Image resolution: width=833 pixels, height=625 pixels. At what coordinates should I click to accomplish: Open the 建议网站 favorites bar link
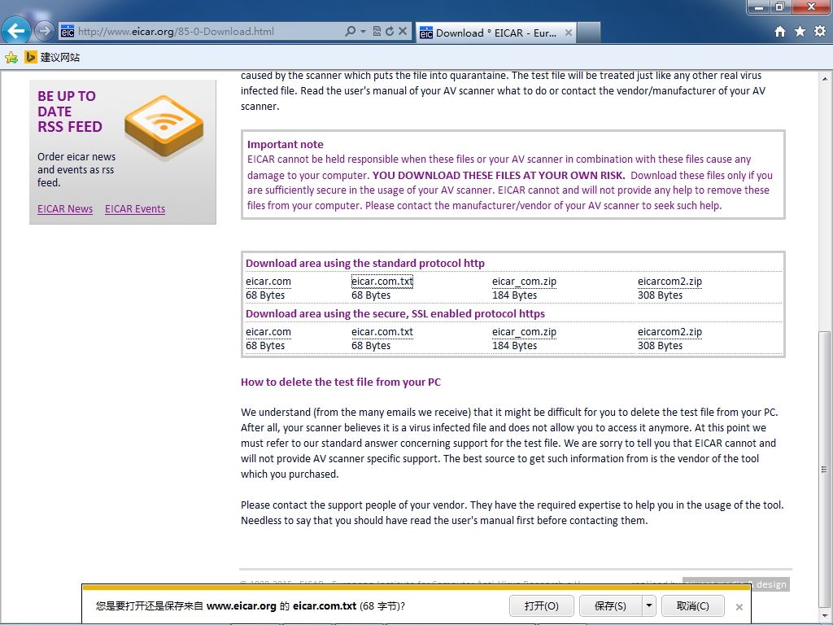pos(53,58)
